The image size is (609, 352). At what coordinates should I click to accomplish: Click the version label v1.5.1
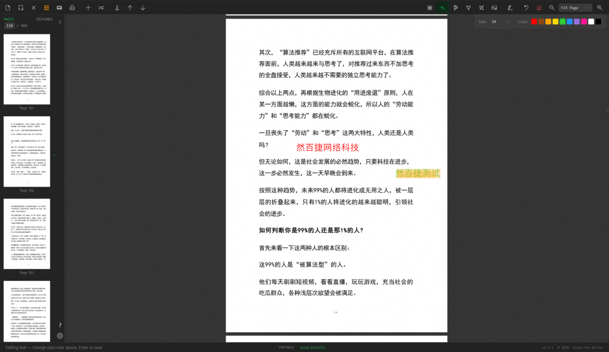coord(548,347)
